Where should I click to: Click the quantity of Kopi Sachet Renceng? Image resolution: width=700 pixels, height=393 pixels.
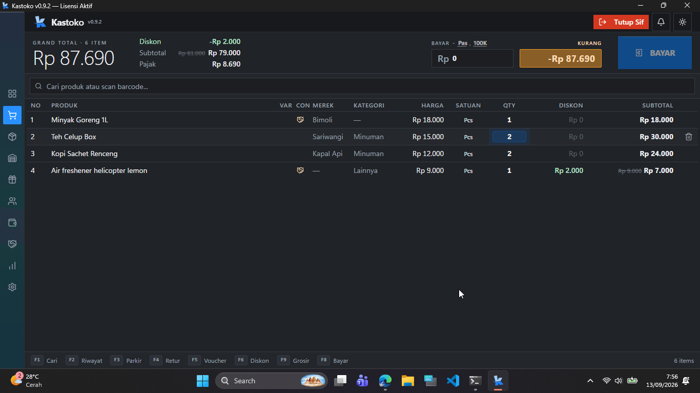pyautogui.click(x=509, y=154)
